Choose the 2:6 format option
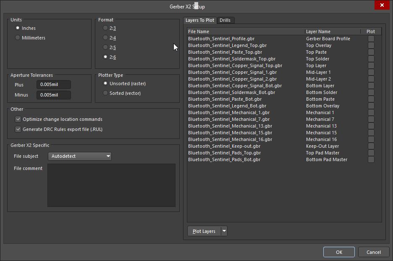The height and width of the screenshot is (261, 393). [x=105, y=57]
